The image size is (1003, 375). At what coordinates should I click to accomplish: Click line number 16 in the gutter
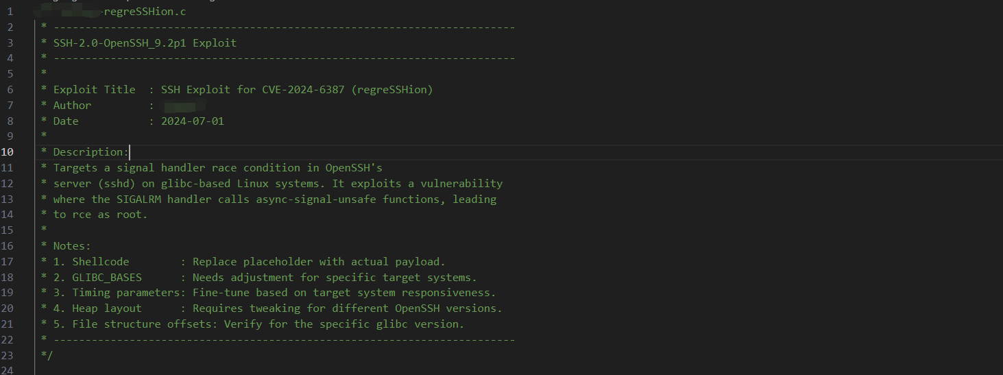point(9,246)
